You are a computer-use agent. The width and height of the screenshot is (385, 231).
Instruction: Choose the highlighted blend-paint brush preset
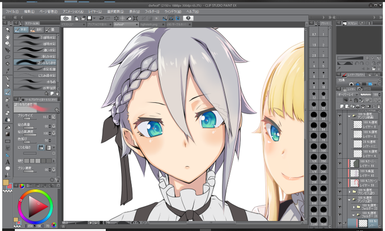[x=35, y=63]
